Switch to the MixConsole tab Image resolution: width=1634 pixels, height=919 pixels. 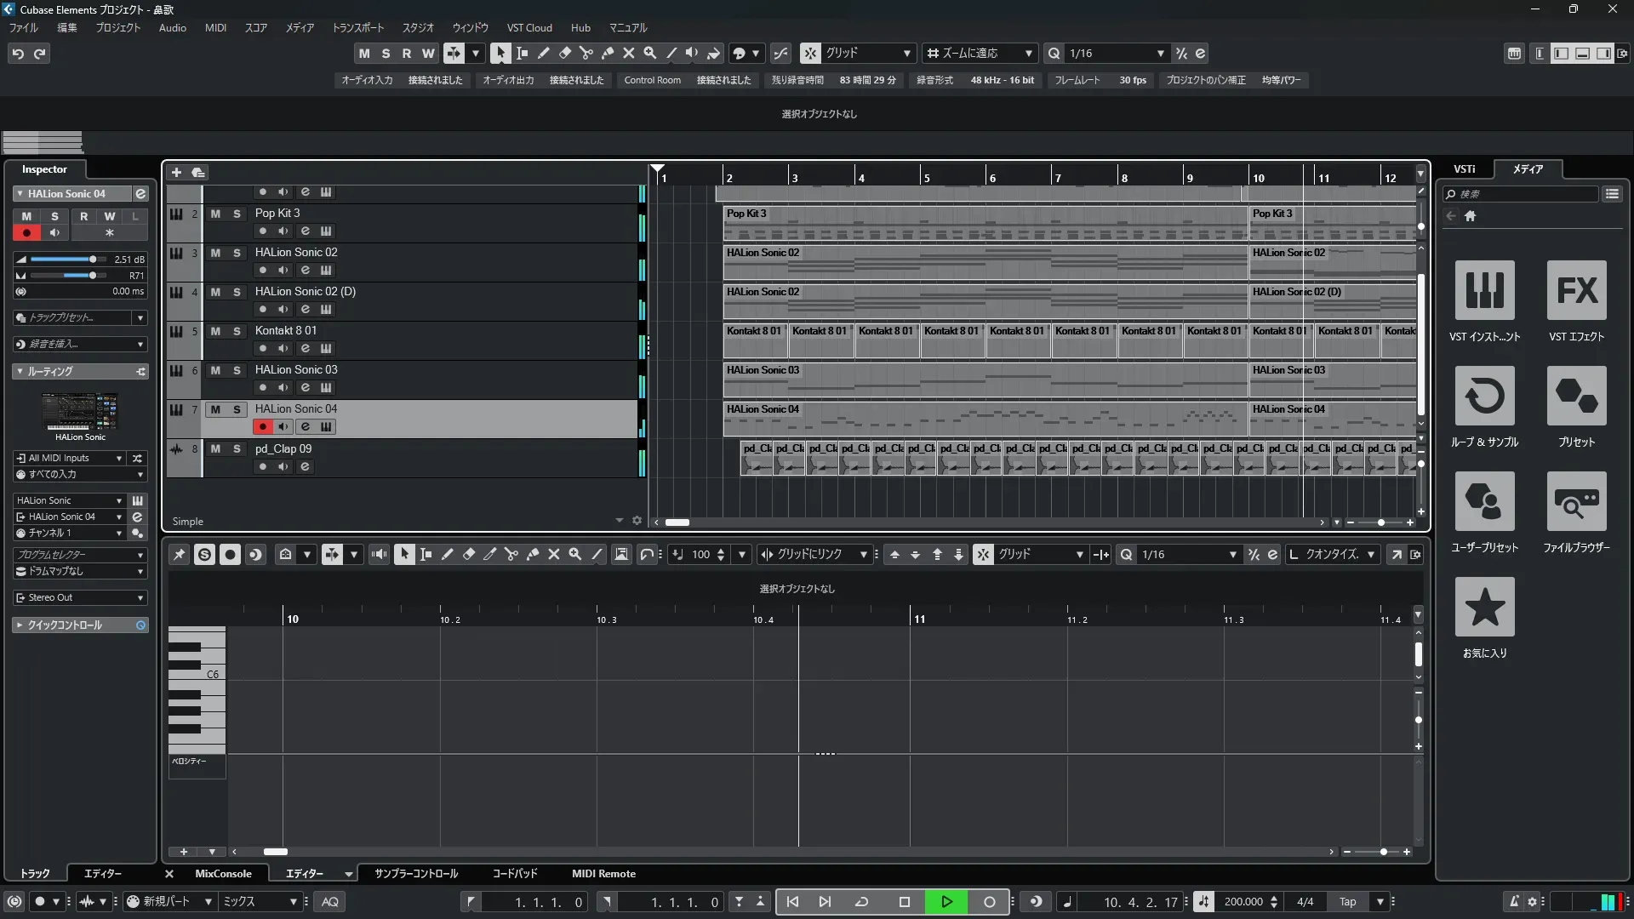click(223, 874)
